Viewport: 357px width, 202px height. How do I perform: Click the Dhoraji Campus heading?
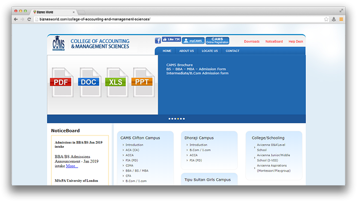[x=199, y=138]
